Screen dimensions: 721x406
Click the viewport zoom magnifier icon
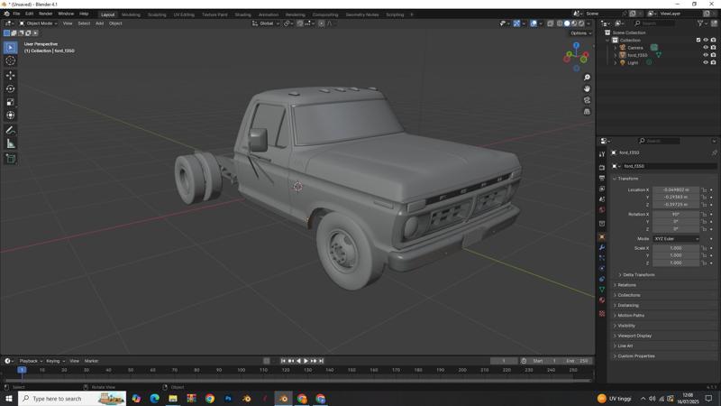587,78
